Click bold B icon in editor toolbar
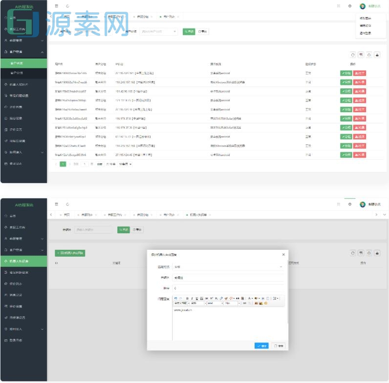 click(x=187, y=298)
